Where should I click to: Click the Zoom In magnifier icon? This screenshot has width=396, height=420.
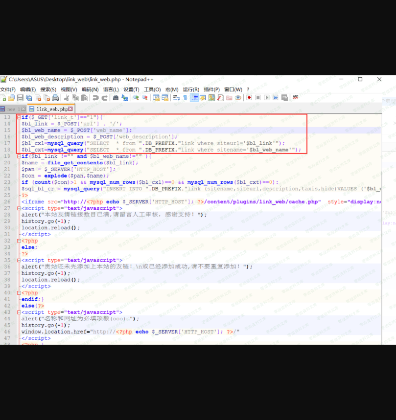point(136,98)
